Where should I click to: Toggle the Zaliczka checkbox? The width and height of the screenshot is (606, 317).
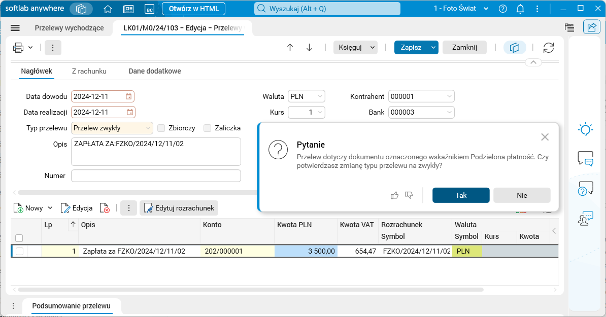(208, 128)
